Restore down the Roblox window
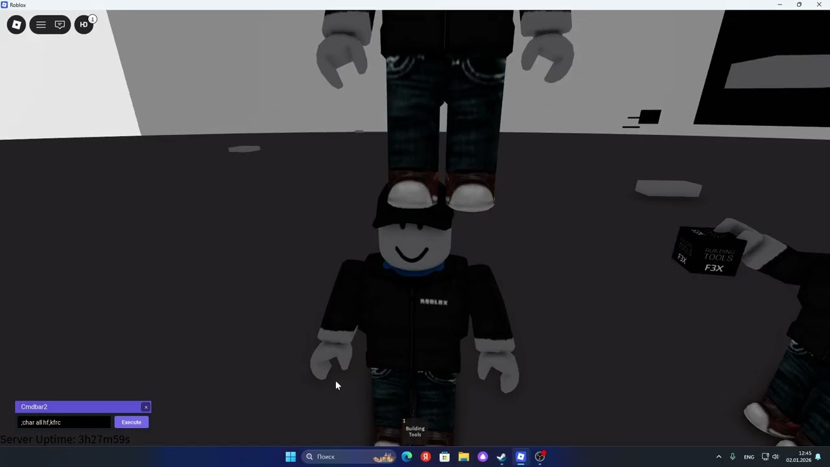830x467 pixels. [799, 5]
